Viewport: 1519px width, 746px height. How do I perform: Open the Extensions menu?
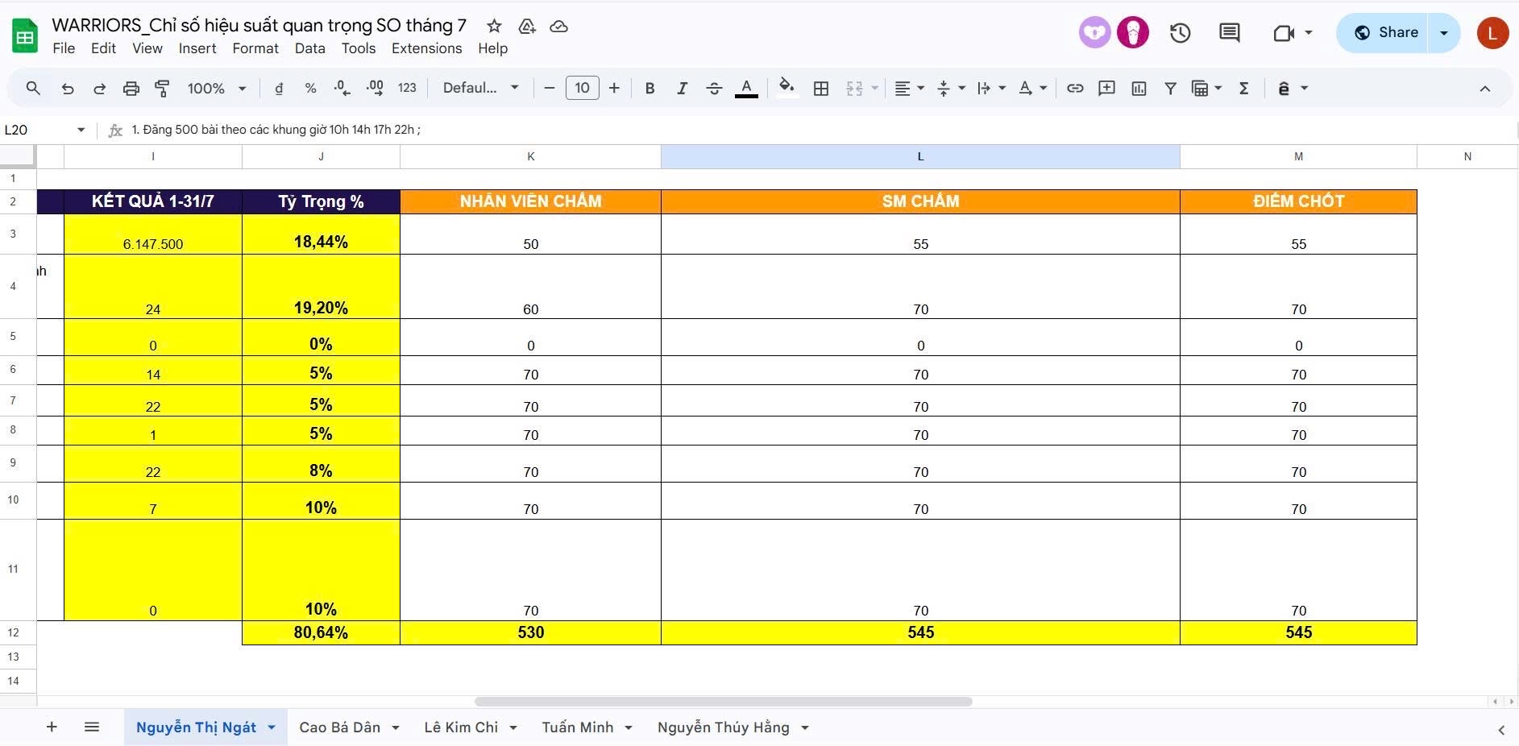[426, 48]
